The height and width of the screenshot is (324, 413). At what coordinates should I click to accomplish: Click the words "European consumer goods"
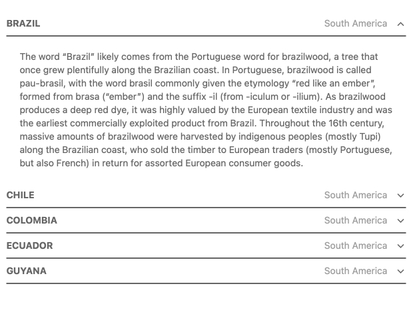244,163
